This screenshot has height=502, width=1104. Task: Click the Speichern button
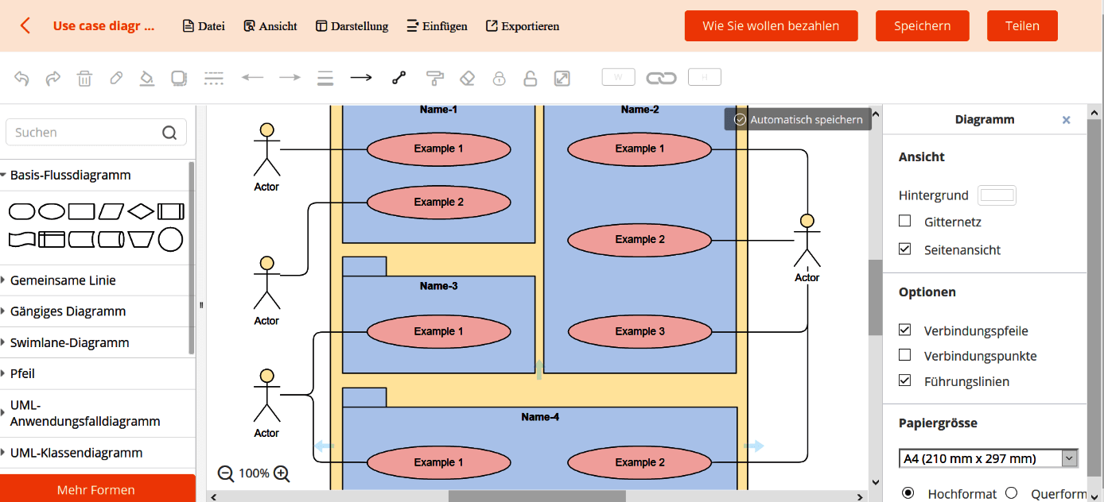click(922, 25)
